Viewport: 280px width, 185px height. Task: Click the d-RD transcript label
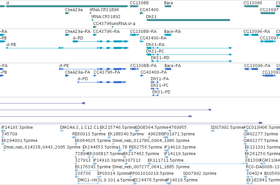(78, 38)
